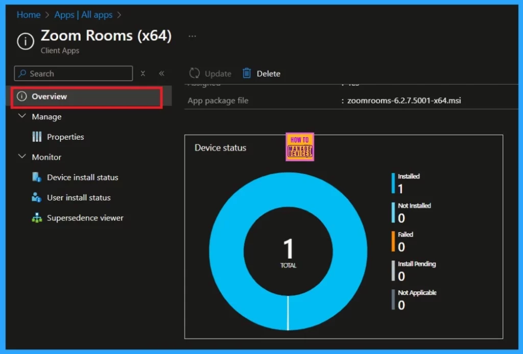Open the Apps | All apps breadcrumb
523x354 pixels.
click(83, 15)
